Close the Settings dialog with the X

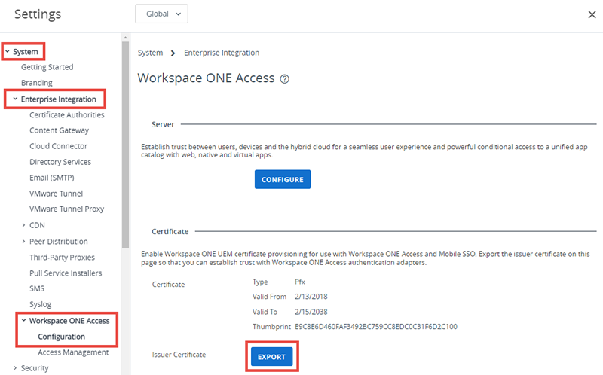click(592, 14)
